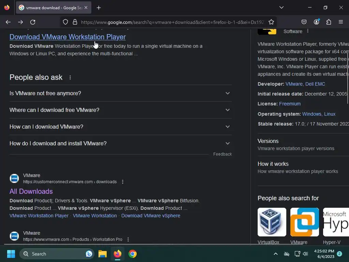Open a new tab
Image resolution: width=349 pixels, height=262 pixels.
pos(98,8)
